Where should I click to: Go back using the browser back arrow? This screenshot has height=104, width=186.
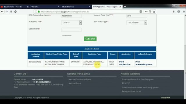tap(2, 12)
